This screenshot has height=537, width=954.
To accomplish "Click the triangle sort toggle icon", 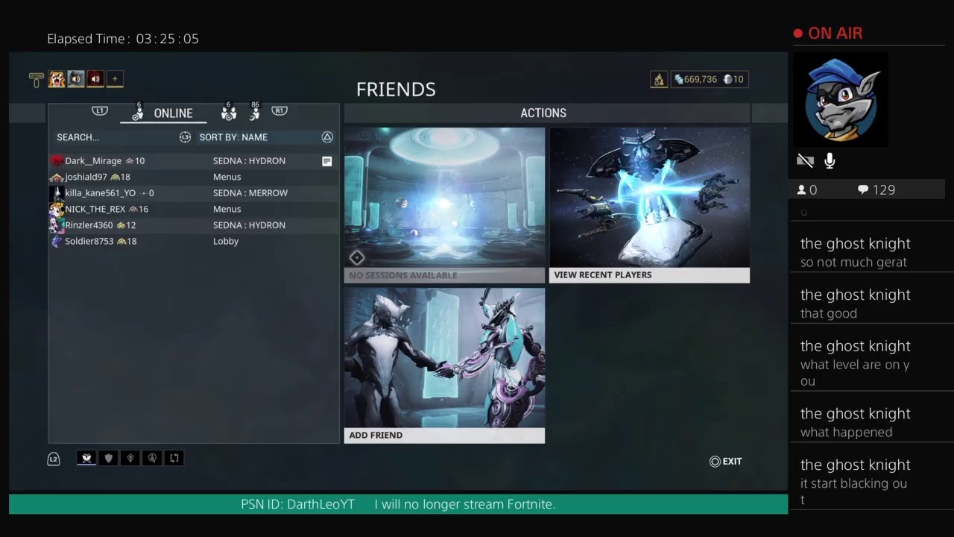I will (327, 137).
